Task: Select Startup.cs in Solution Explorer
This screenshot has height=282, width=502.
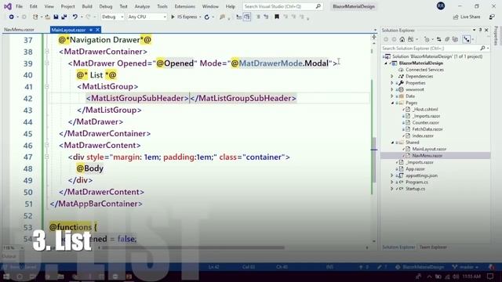Action: click(415, 189)
